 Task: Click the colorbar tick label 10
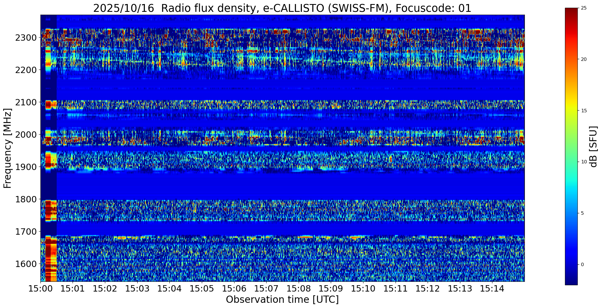coord(583,162)
